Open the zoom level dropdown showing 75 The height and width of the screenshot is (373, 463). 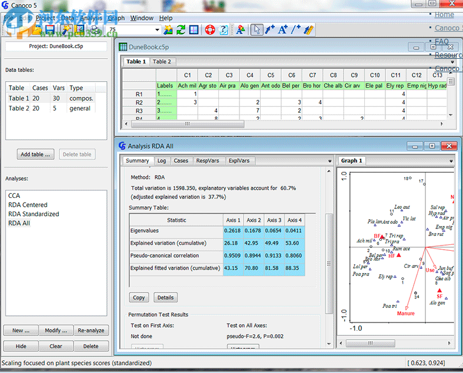coord(157,30)
